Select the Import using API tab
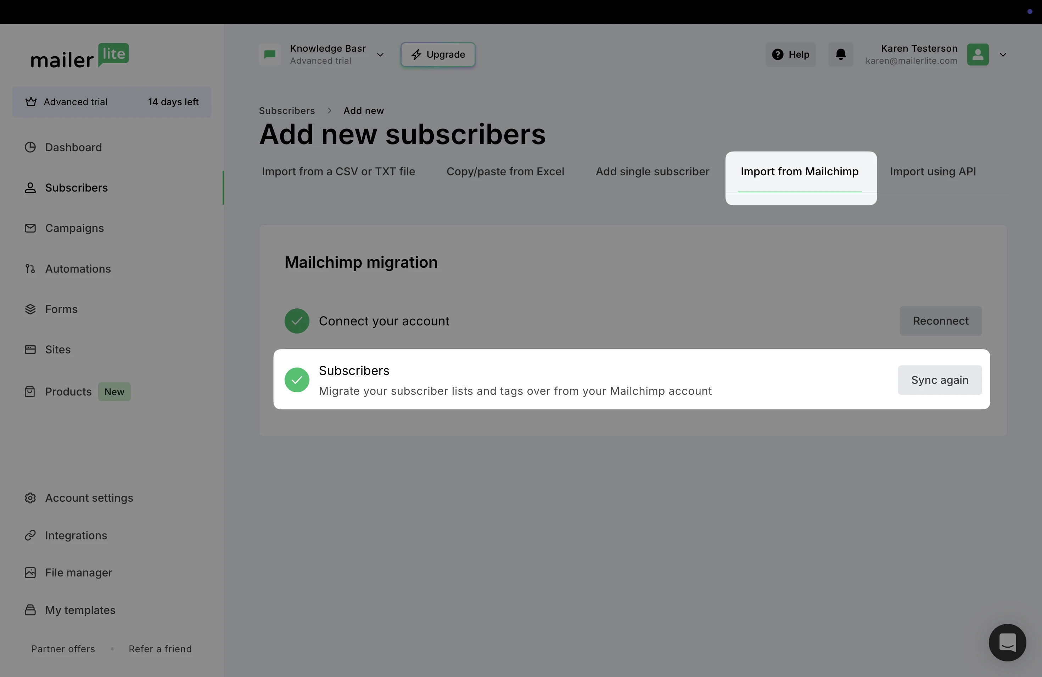This screenshot has height=677, width=1042. 932,171
